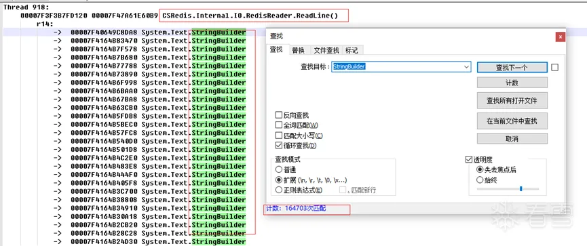Click the 计数: 164703次匹配 status text
Viewport: 587px width, 246px height.
pyautogui.click(x=296, y=208)
